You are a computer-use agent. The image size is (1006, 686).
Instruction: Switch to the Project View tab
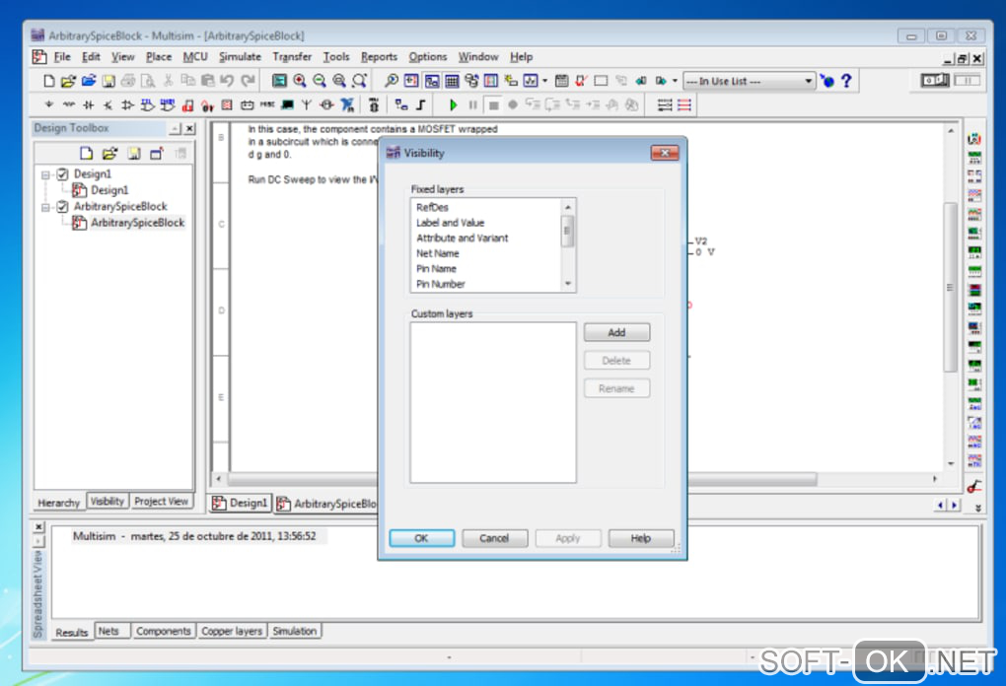point(161,502)
